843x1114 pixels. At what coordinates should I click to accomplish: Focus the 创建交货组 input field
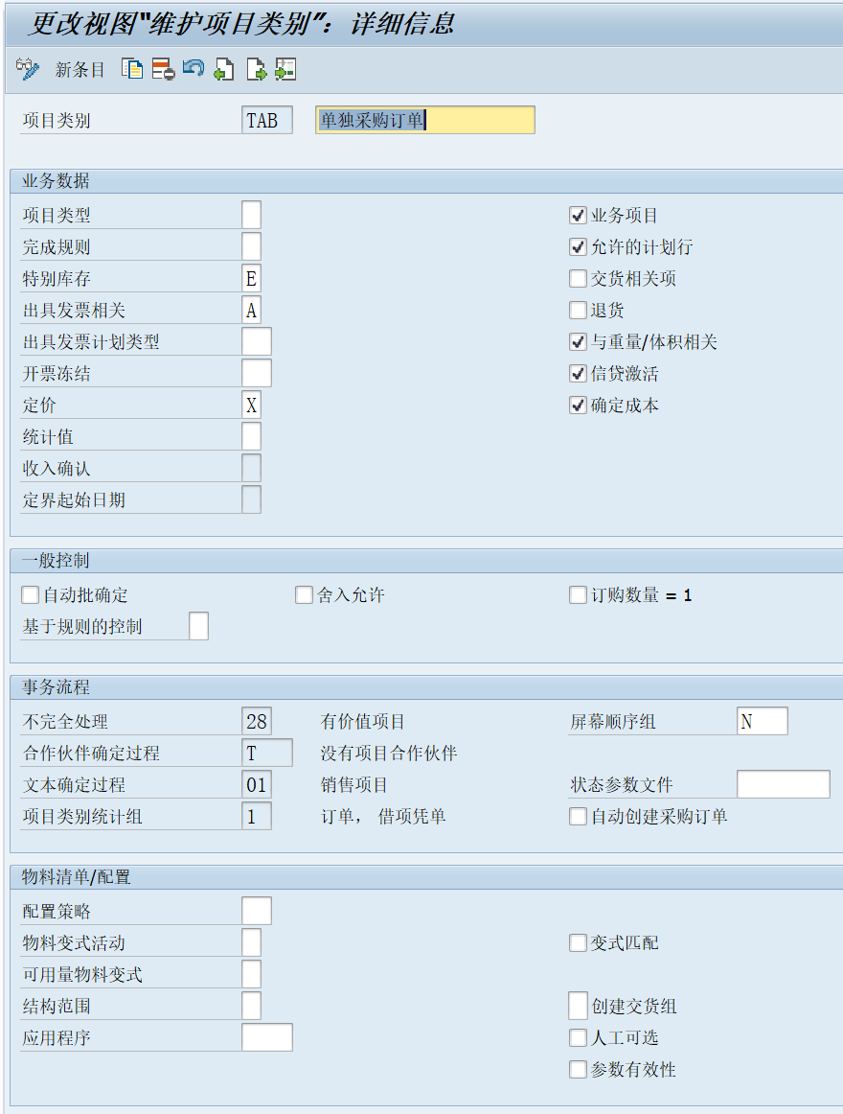point(578,1006)
